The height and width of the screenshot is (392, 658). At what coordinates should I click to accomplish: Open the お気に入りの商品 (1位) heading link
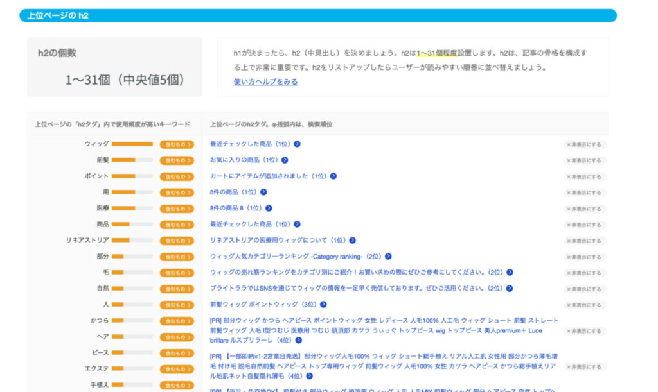244,160
